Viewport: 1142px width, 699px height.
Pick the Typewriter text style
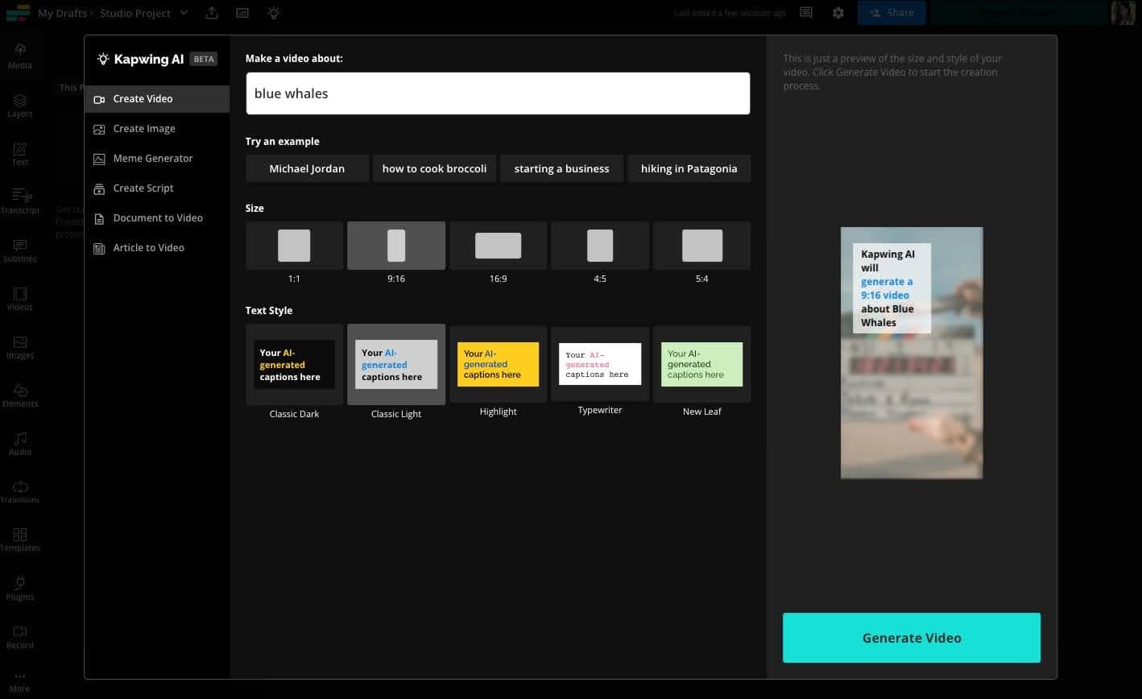[600, 364]
